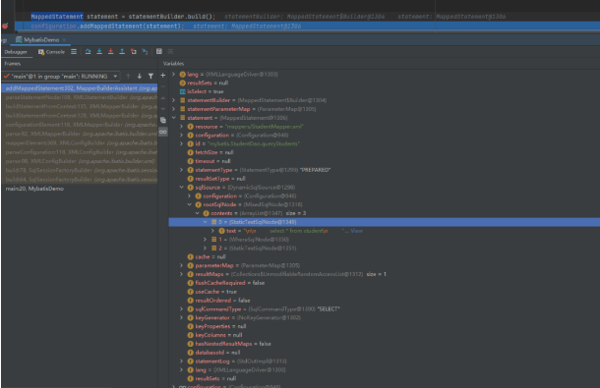
Task: Collapse the rootSqlNode tree node
Action: [190, 204]
